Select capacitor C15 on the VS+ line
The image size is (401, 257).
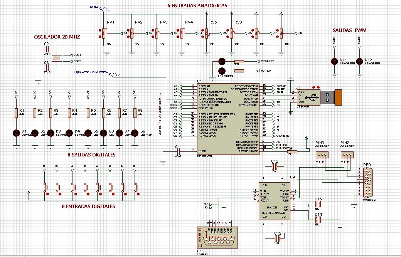[318, 204]
